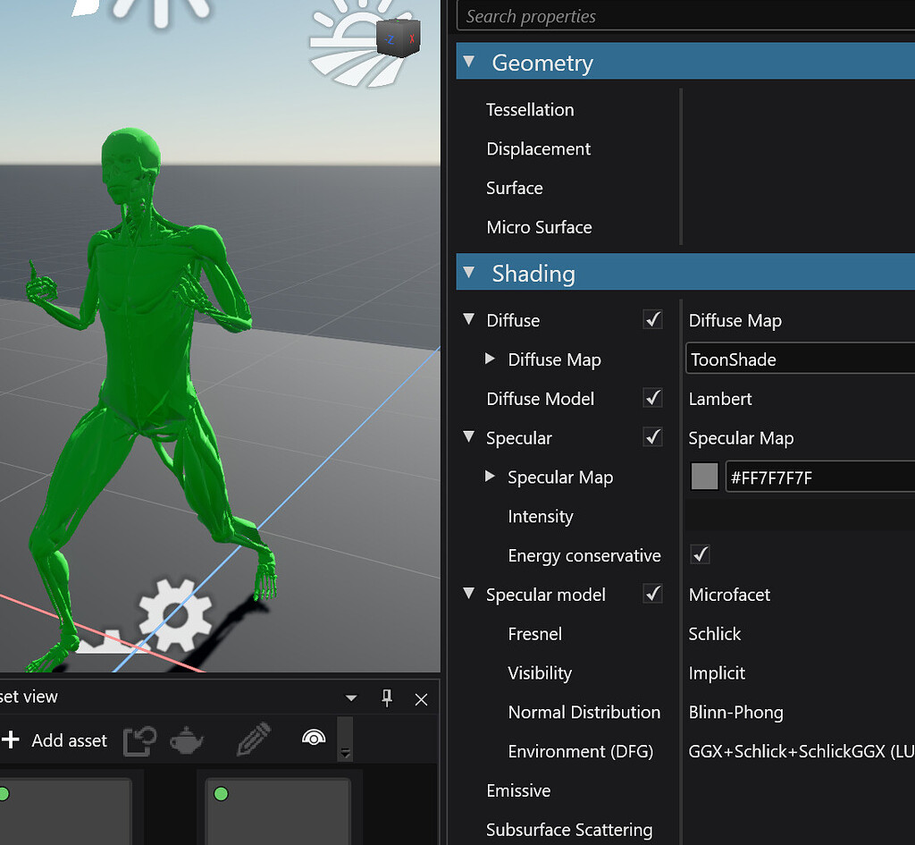Click the eye rendering mode icon
Viewport: 915px width, 845px height.
[x=315, y=739]
